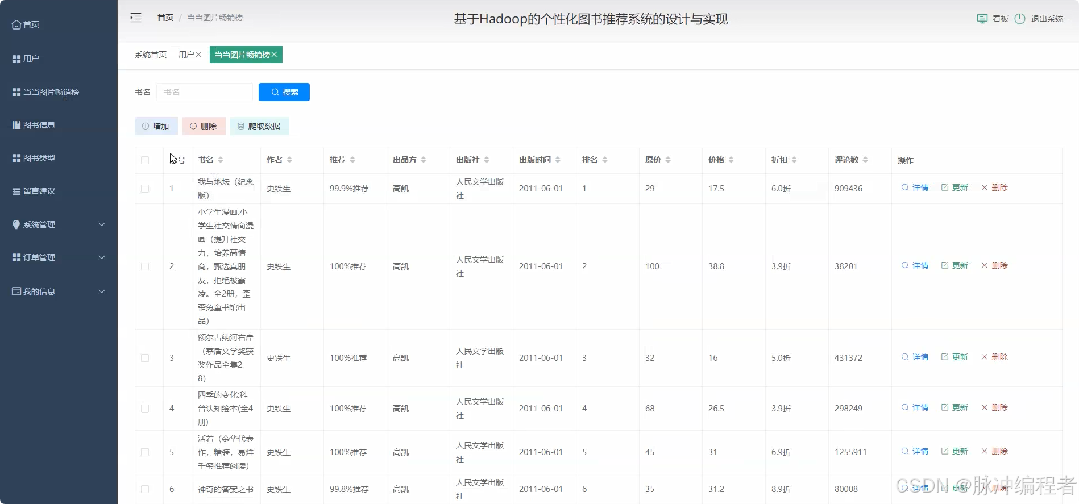Open 详情 for row 2 小学生漫画

tap(915, 265)
